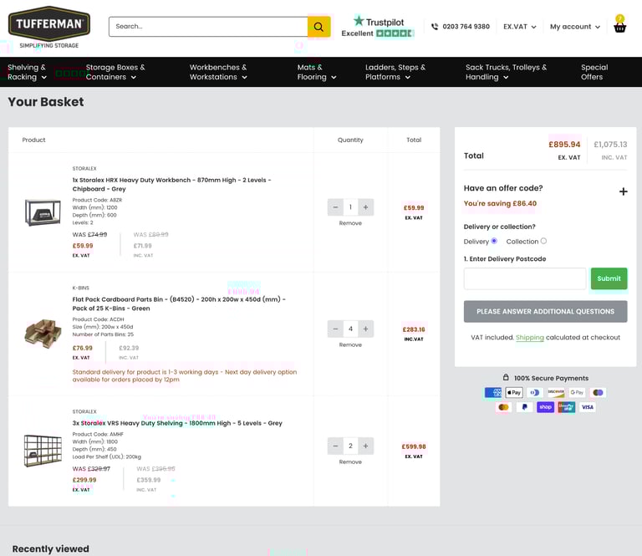This screenshot has height=556, width=642.
Task: Click the Tufferman logo
Action: click(49, 28)
